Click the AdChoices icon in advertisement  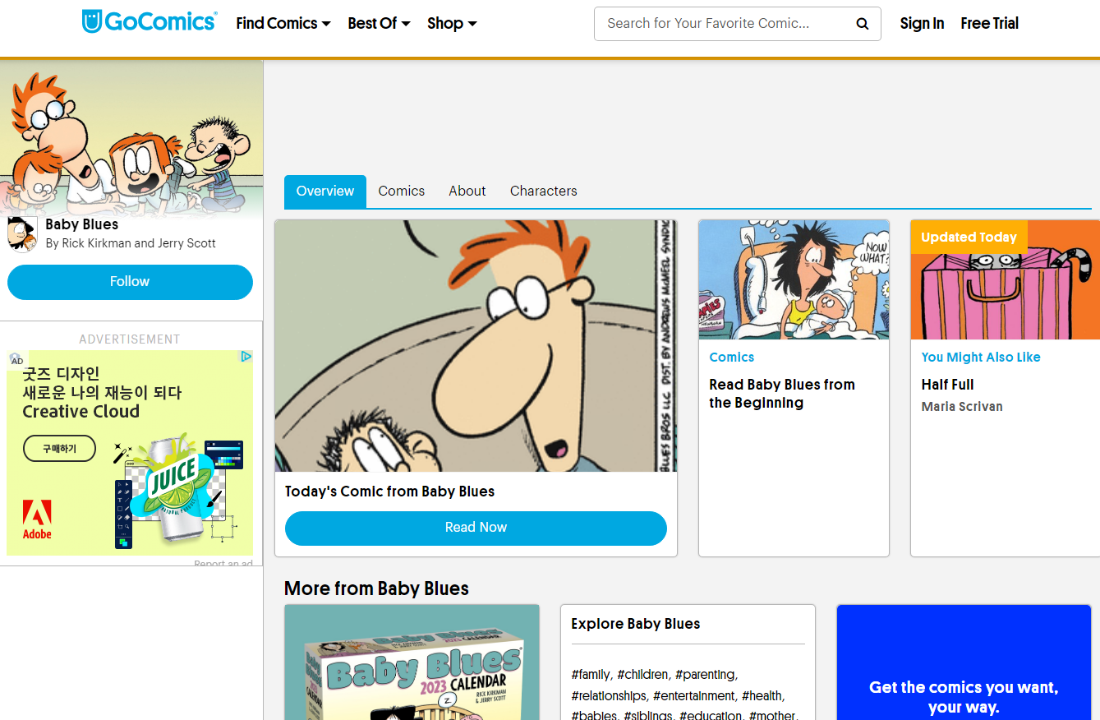coord(246,357)
